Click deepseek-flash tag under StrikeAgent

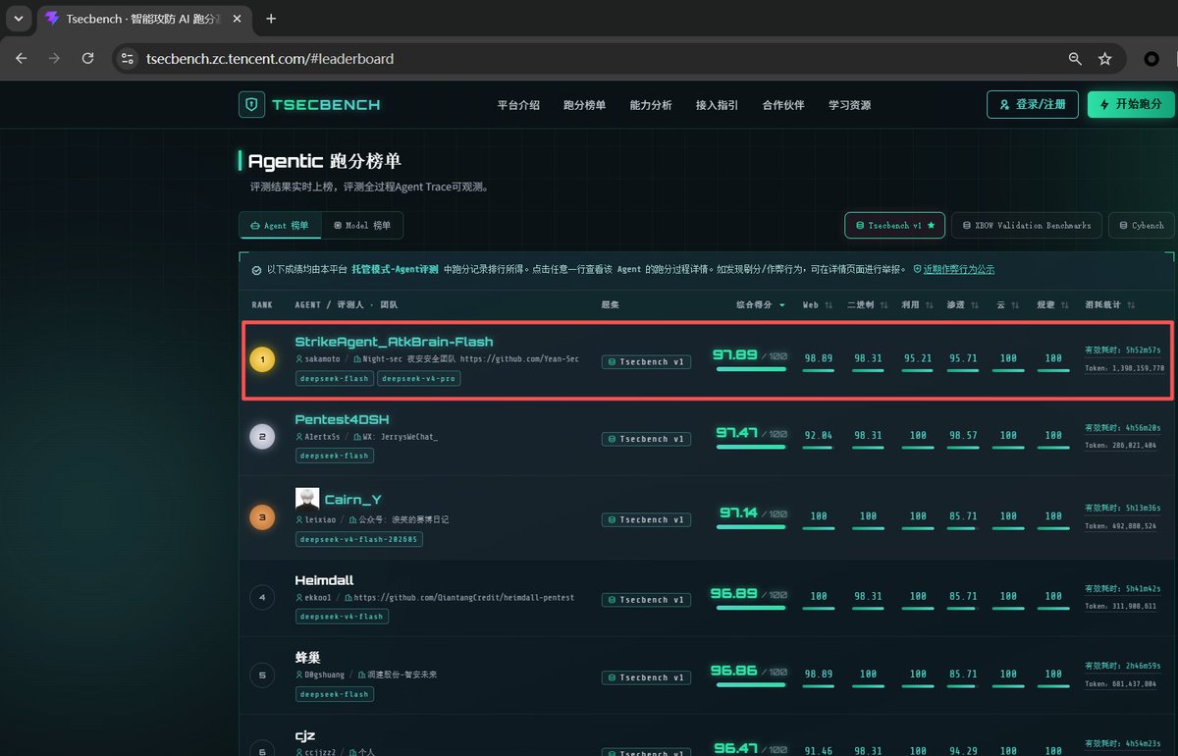[x=335, y=378]
